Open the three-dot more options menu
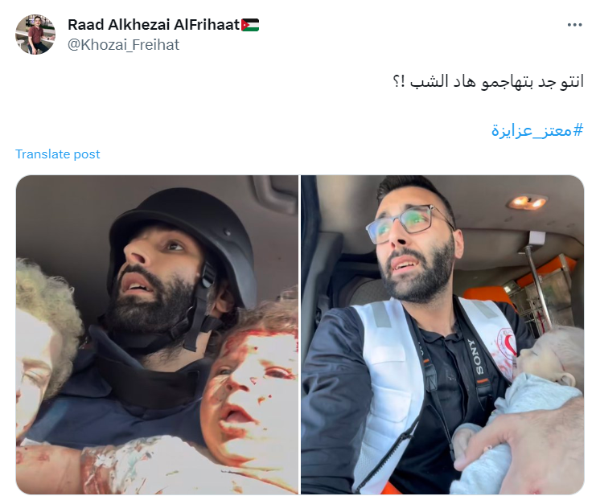Screen dimensions: 596x496 574,25
